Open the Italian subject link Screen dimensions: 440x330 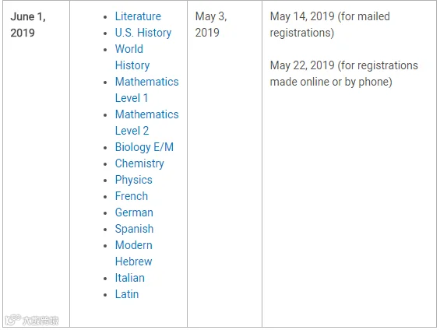129,278
